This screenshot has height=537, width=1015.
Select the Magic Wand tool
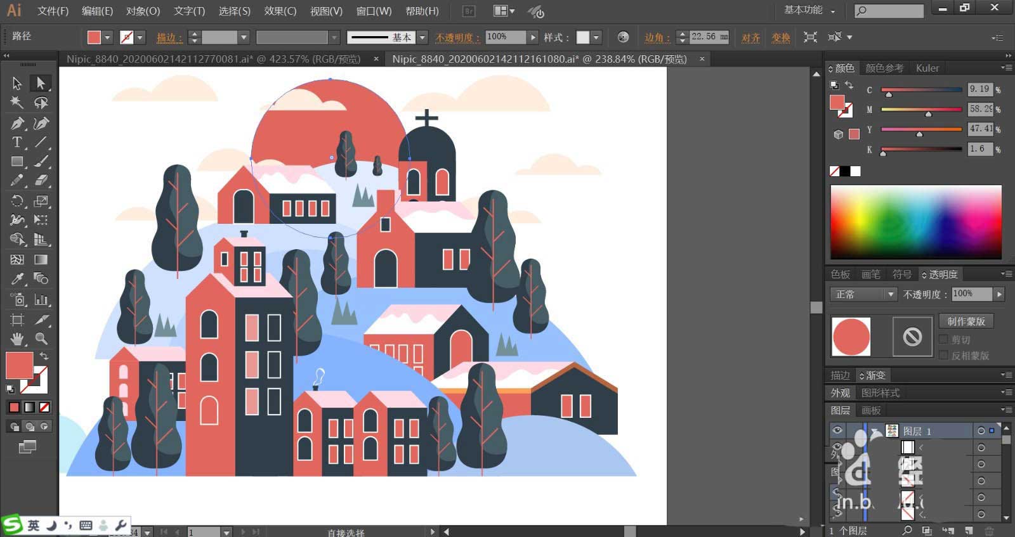click(17, 103)
